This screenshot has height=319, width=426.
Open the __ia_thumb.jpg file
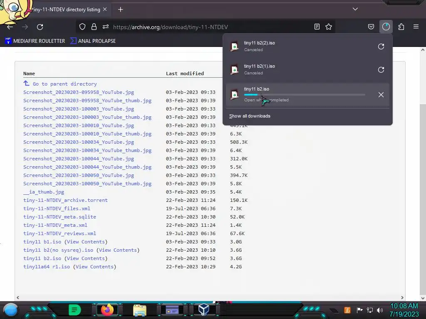coord(44,192)
